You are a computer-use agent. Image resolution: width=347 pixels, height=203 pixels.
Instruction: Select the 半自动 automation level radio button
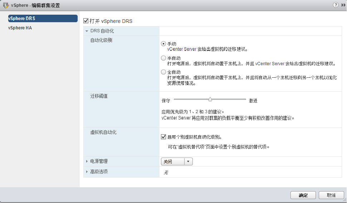click(x=163, y=58)
